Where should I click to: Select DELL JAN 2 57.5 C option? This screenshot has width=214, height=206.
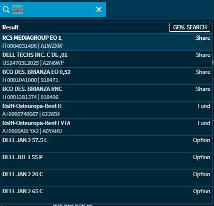coord(106,144)
